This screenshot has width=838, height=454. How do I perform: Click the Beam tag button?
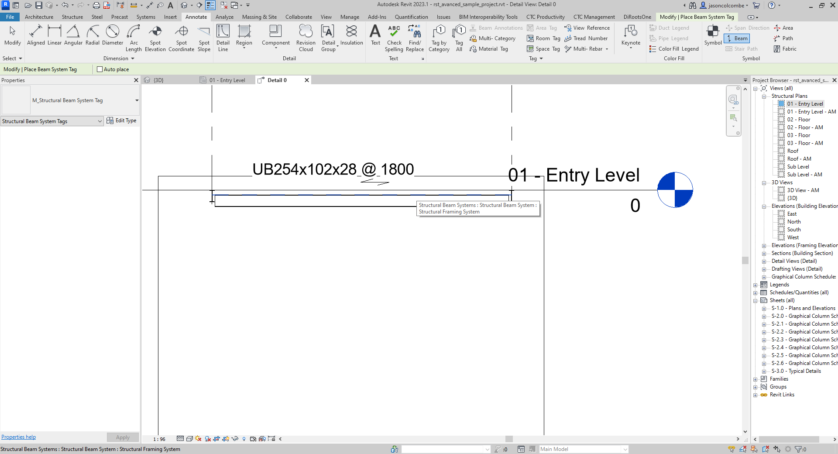[x=737, y=38]
